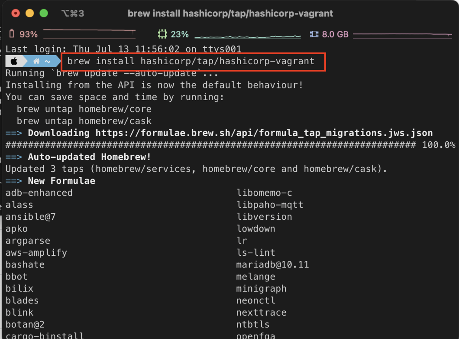The height and width of the screenshot is (339, 459).
Task: Click the brew install command text
Action: (x=191, y=61)
